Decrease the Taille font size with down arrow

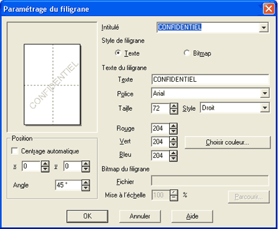[x=174, y=111]
